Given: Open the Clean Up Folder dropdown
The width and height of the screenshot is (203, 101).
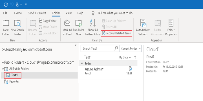Looking at the screenshot, I should tap(114, 21).
